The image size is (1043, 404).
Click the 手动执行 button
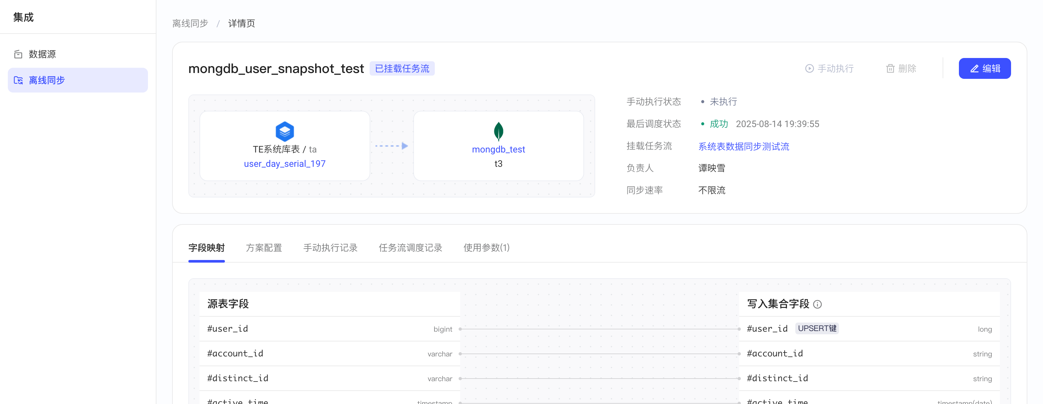pos(829,68)
